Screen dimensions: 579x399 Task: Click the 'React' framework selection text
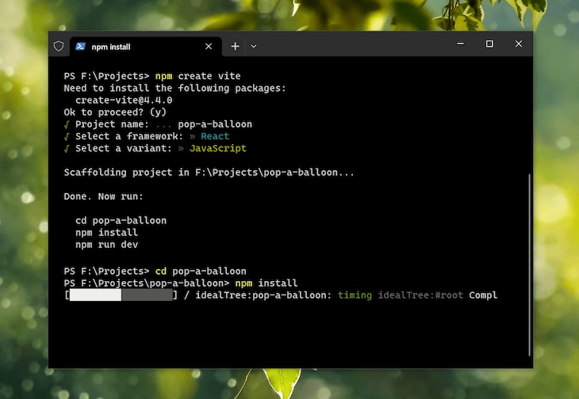click(215, 136)
